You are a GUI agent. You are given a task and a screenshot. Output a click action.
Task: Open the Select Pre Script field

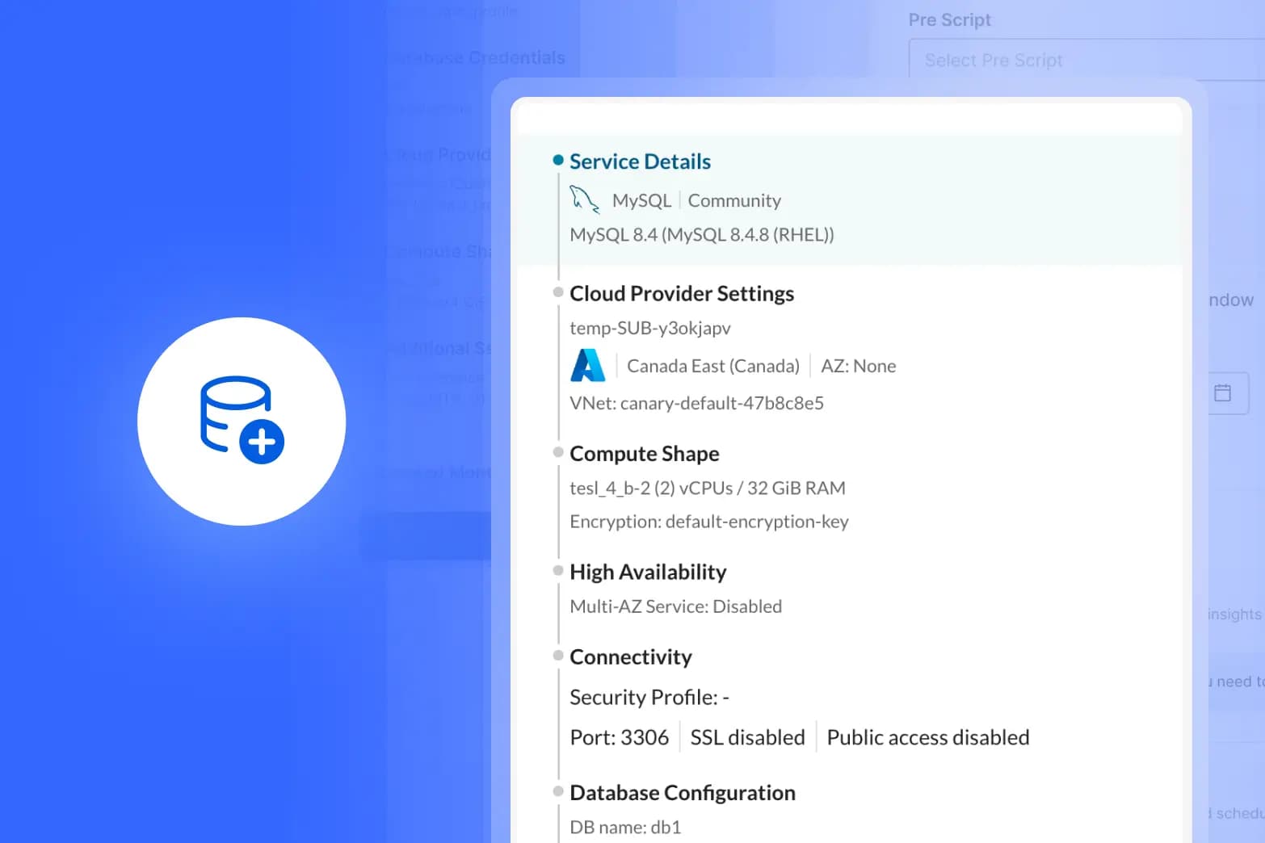(1086, 60)
